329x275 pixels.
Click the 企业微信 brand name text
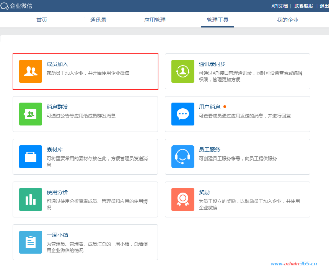(21, 6)
